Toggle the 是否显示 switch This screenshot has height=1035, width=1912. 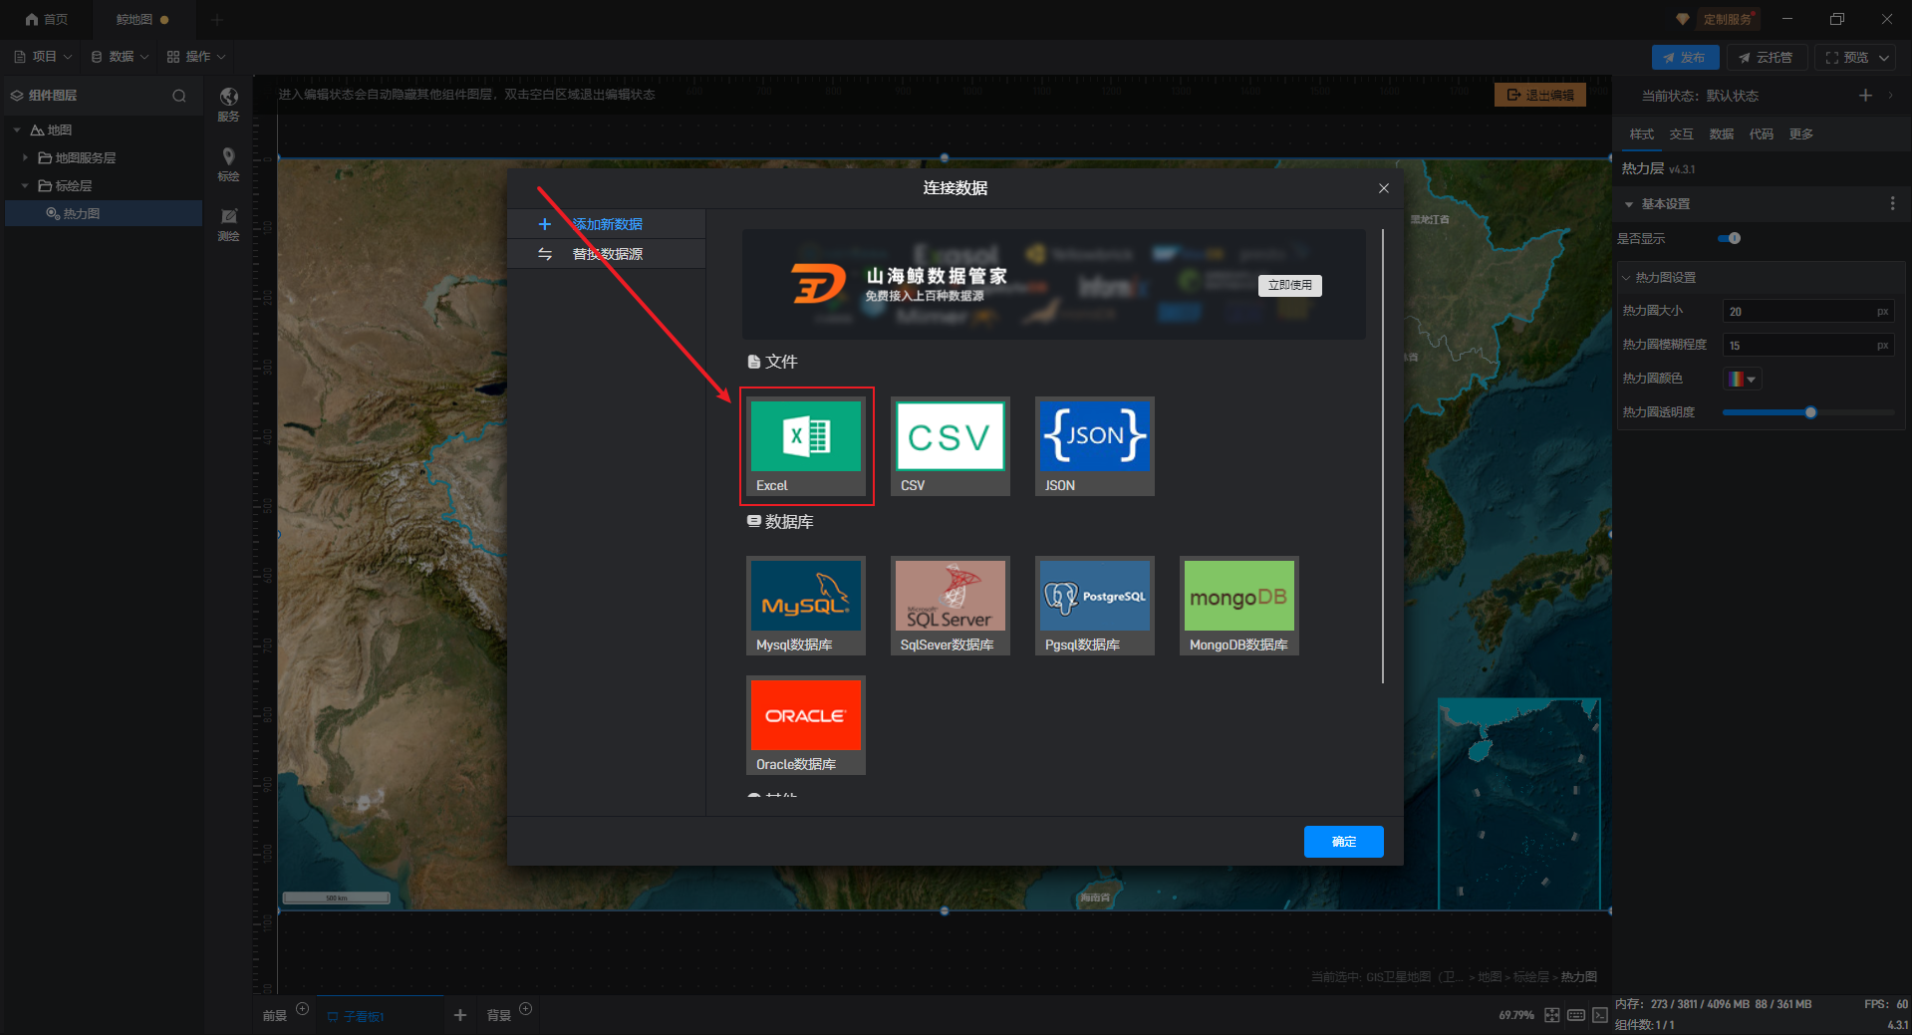[1729, 238]
